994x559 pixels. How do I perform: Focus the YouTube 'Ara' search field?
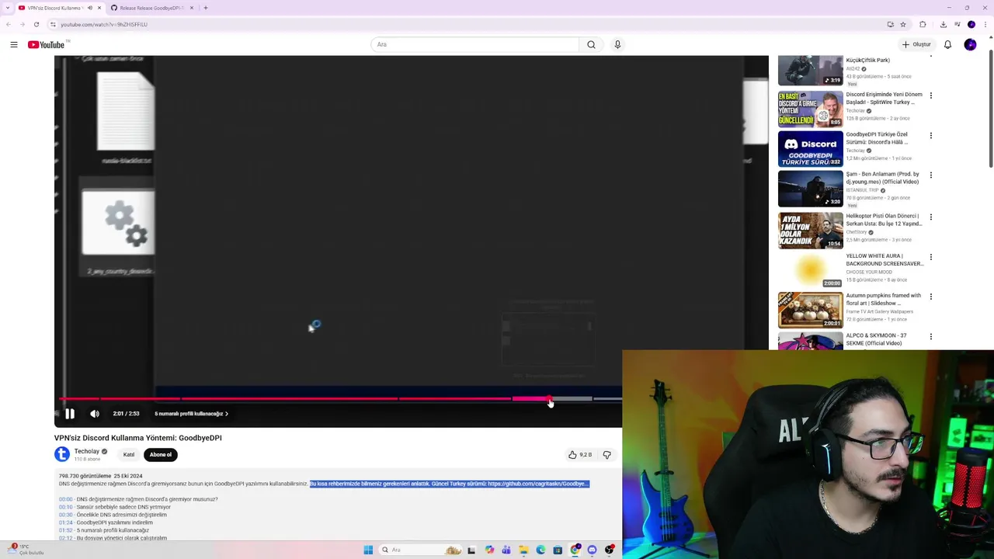[x=475, y=44]
